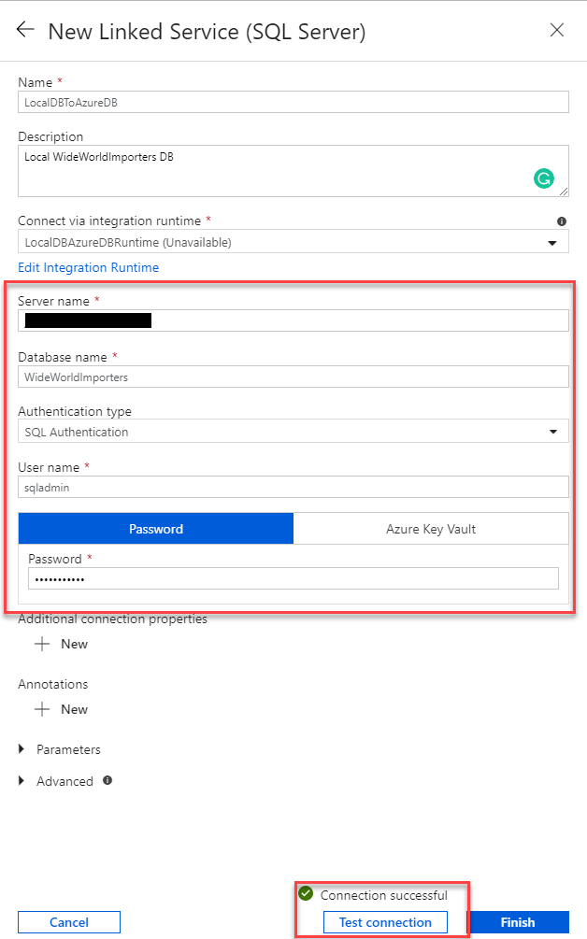Click the green Connection successful checkmark
This screenshot has height=939, width=587.
[x=306, y=894]
